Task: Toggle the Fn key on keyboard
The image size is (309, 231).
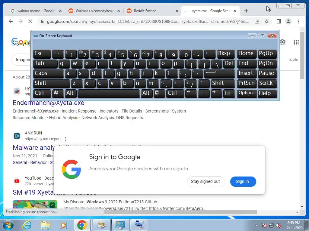Action: coord(229,93)
